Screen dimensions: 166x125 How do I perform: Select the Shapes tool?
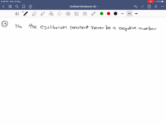coord(51,14)
